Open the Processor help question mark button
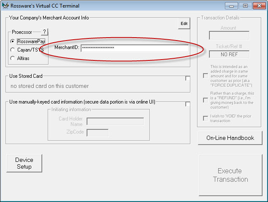 point(45,32)
